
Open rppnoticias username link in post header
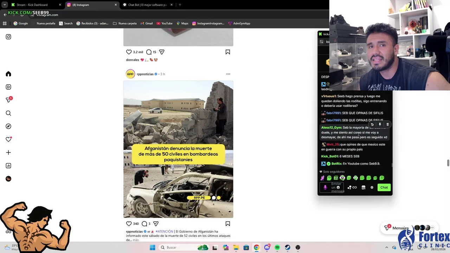(145, 74)
